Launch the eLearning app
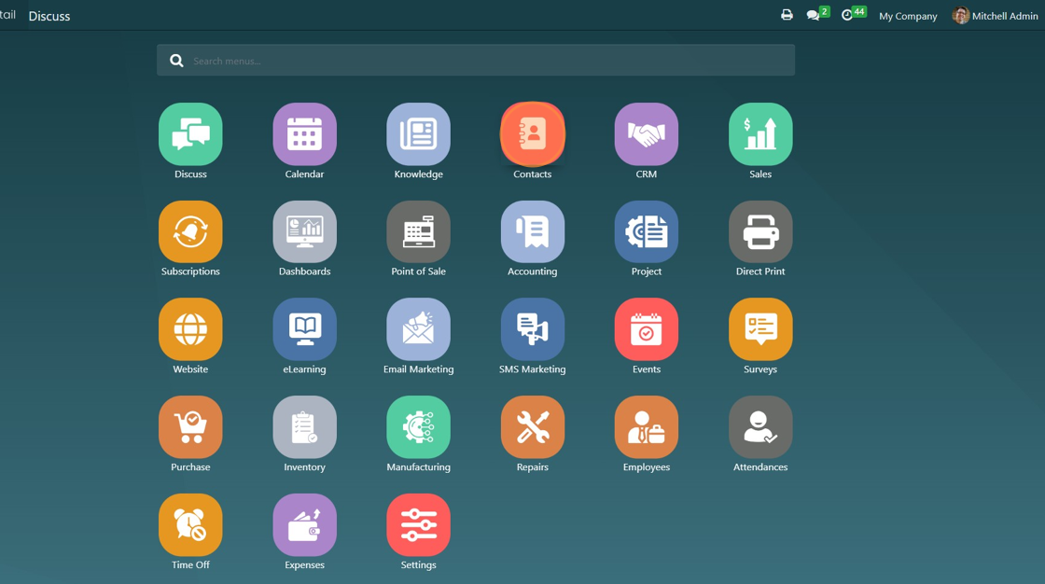The image size is (1045, 584). 304,329
